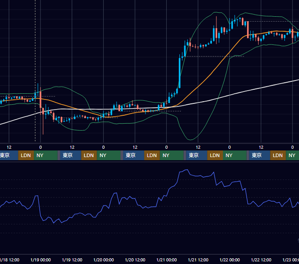
Task: Select the LDN session block on 1/22
Action: [x=278, y=155]
